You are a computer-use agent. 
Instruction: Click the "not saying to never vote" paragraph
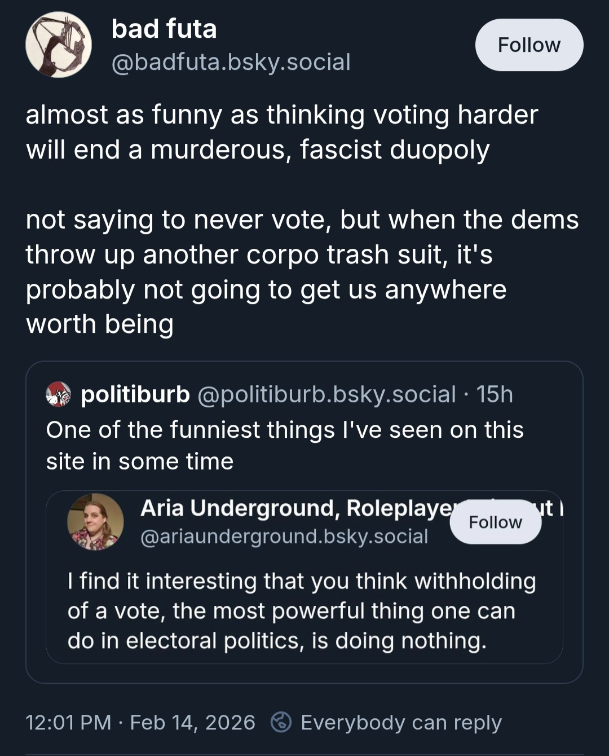point(302,271)
